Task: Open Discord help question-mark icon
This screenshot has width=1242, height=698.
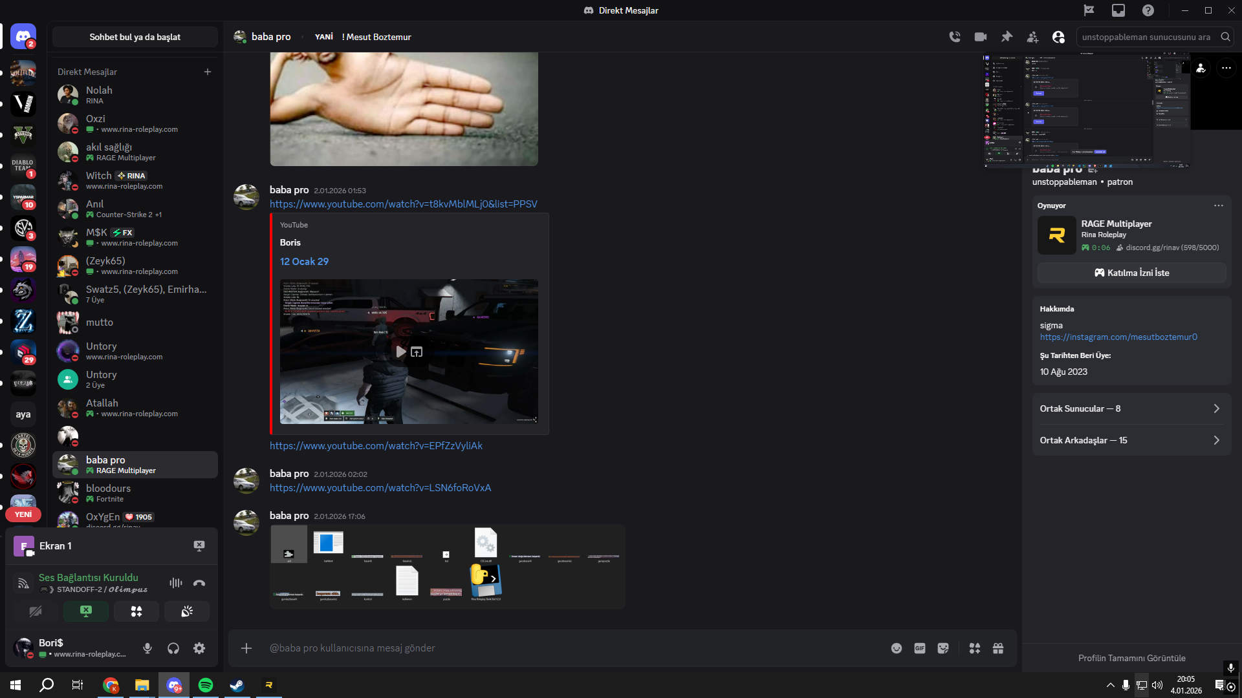Action: click(x=1148, y=10)
